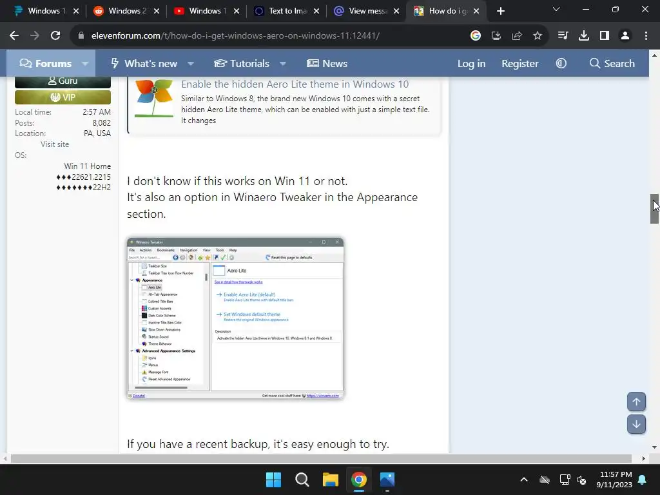Click the horizontal scrollbar right arrow
Viewport: 660px width, 495px height.
click(644, 458)
